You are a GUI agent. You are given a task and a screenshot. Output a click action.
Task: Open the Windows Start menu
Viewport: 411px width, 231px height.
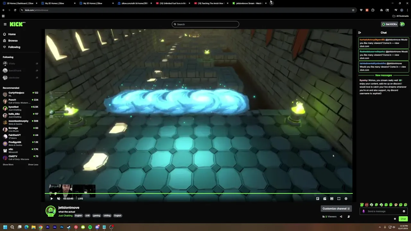coord(5,227)
